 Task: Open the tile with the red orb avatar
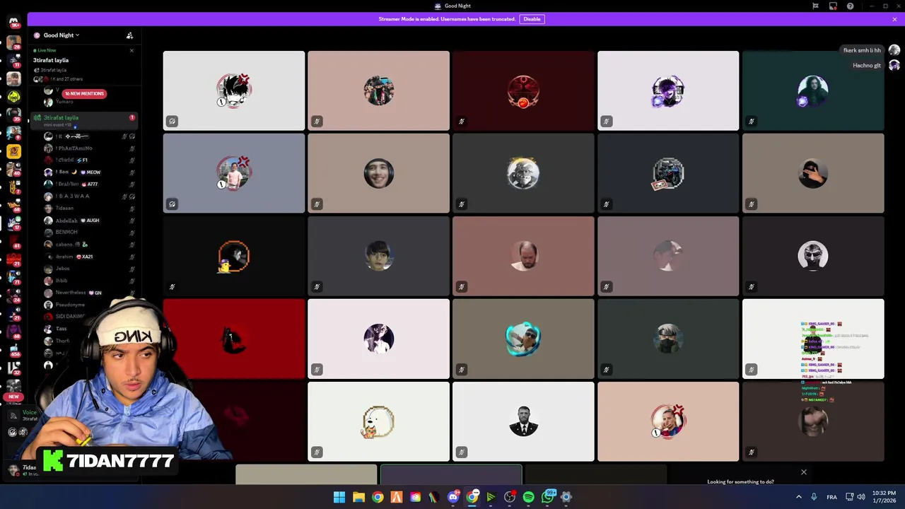click(523, 90)
